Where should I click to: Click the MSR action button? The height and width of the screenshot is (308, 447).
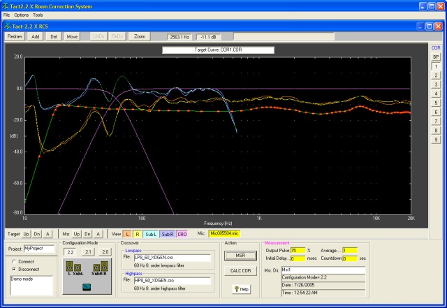[x=240, y=256]
